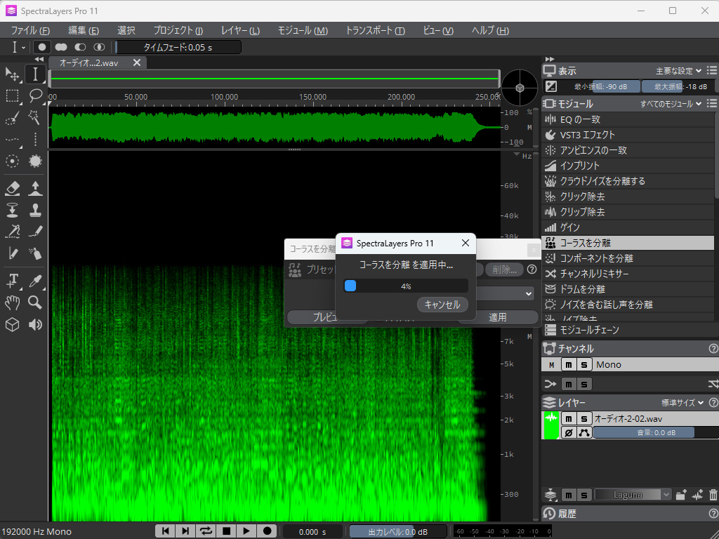The height and width of the screenshot is (539, 719).
Task: Click the Eyedropper tool
Action: pos(35,280)
